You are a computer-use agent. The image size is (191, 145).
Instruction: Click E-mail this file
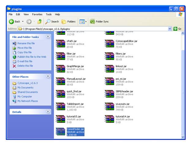tap(25, 61)
